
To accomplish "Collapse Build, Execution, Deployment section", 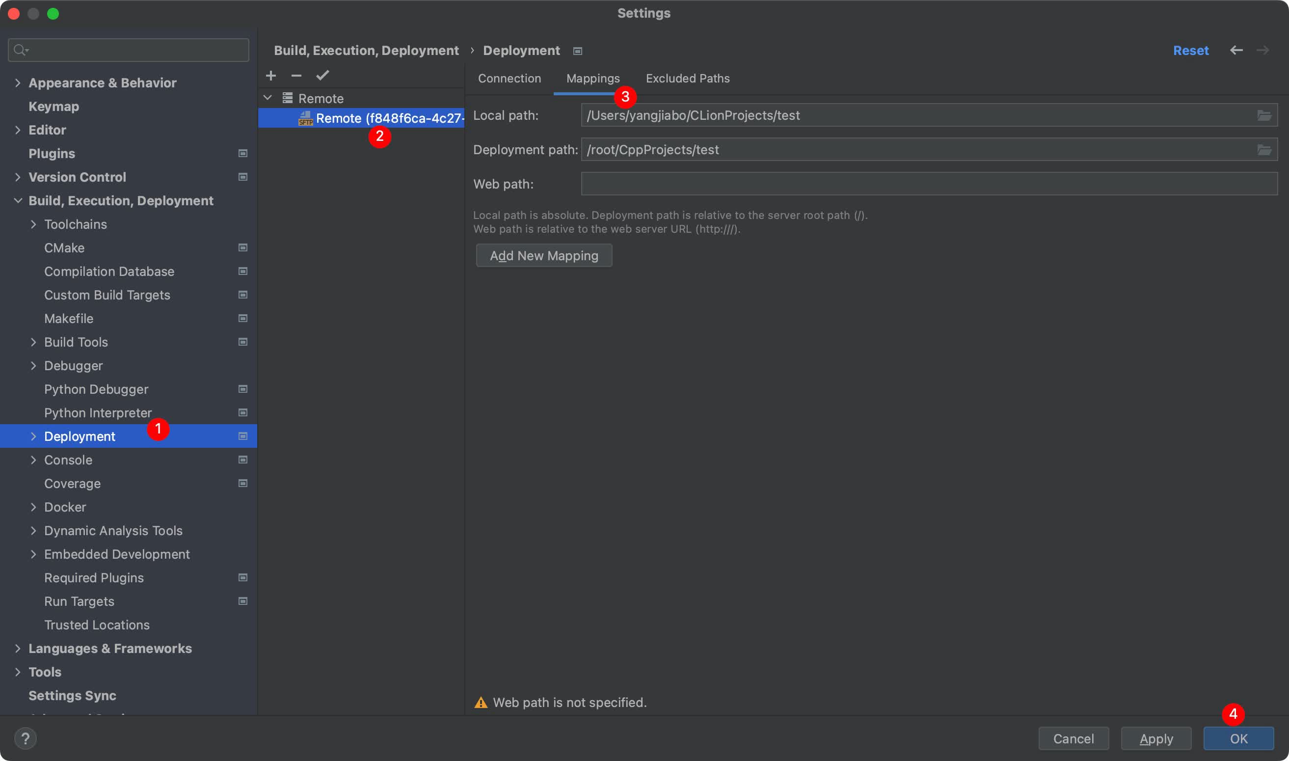I will 18,200.
